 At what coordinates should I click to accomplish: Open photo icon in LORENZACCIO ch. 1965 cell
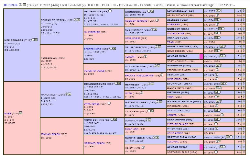point(217,11)
